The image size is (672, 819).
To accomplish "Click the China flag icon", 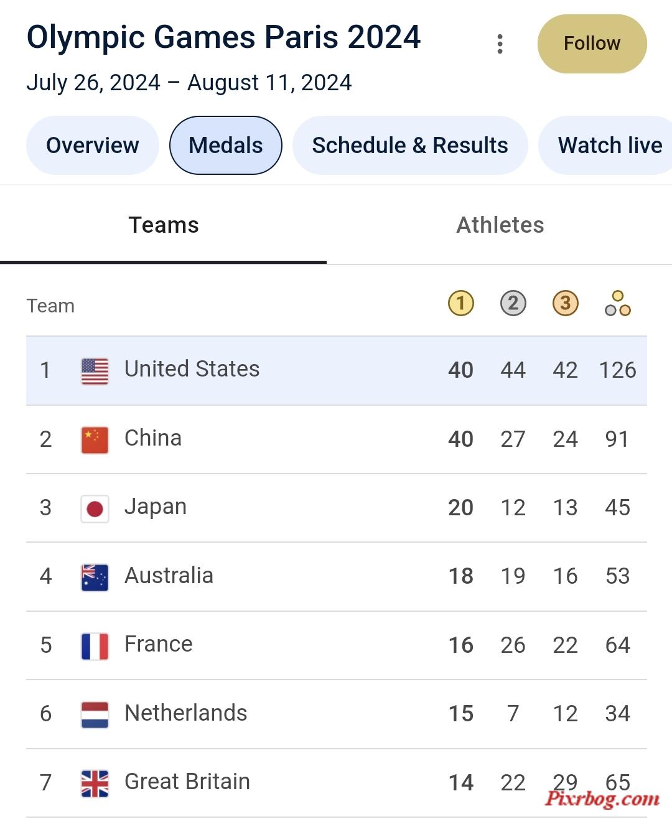I will 95,440.
